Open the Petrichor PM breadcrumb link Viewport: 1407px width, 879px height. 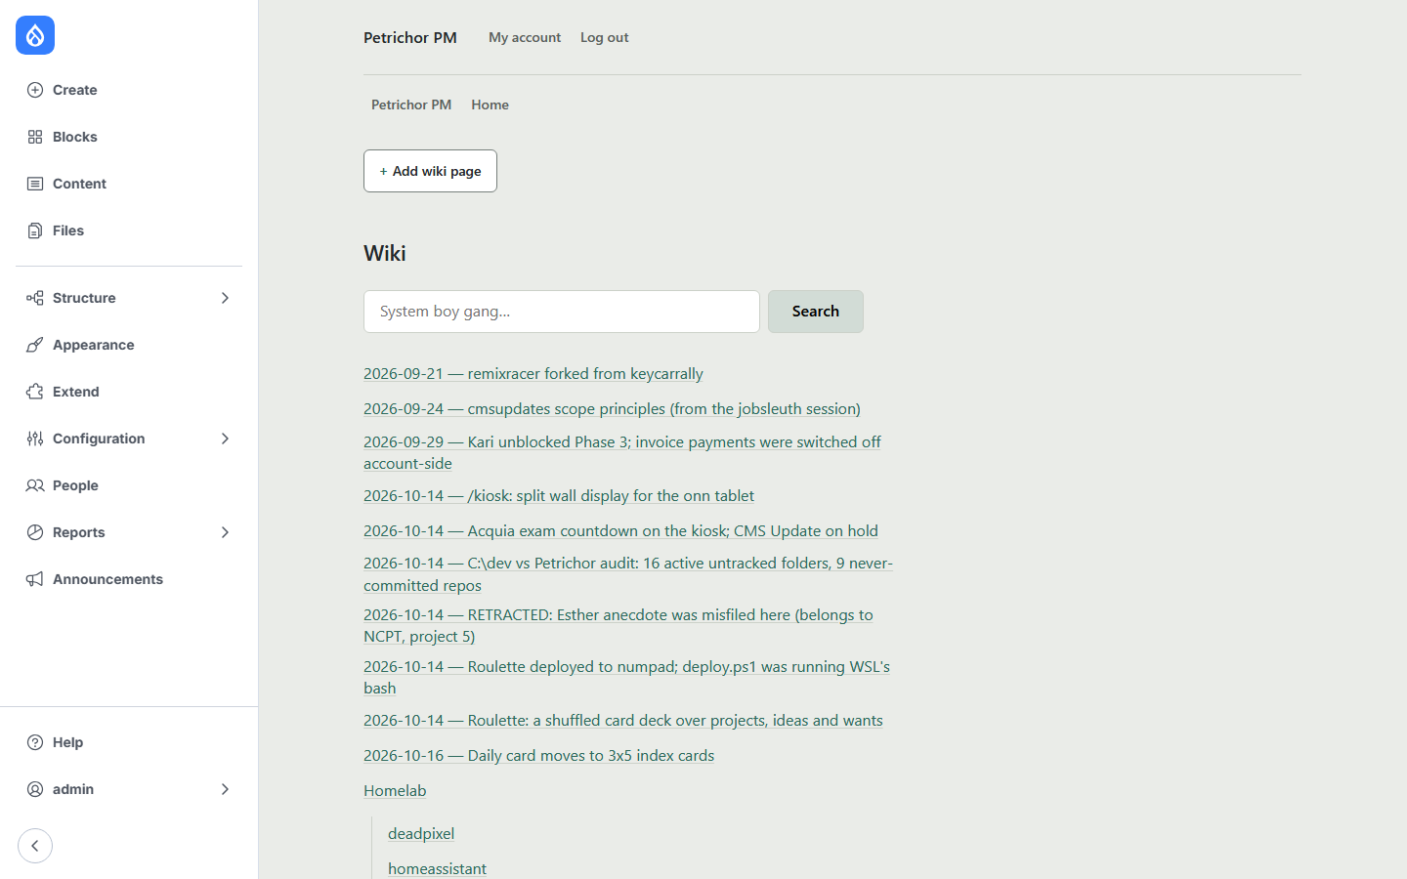(411, 105)
